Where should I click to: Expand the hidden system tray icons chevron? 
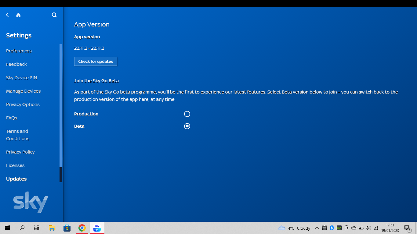tap(317, 228)
